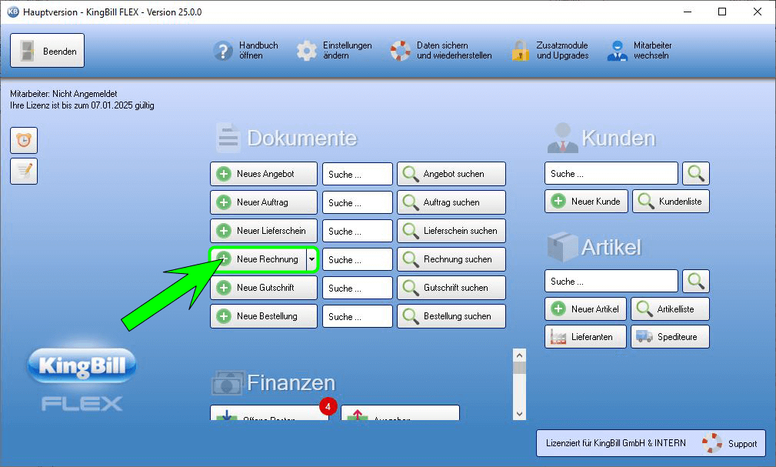This screenshot has width=776, height=467.
Task: Create a Neue Bestellung
Action: (264, 316)
